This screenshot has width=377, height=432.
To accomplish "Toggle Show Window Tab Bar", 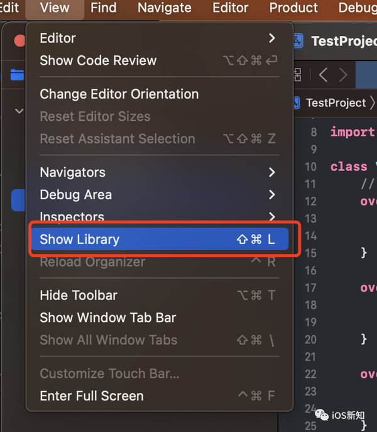I will point(107,318).
